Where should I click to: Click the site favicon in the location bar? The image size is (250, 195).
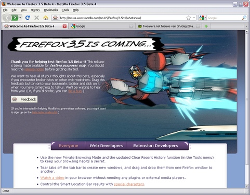pyautogui.click(x=55, y=18)
